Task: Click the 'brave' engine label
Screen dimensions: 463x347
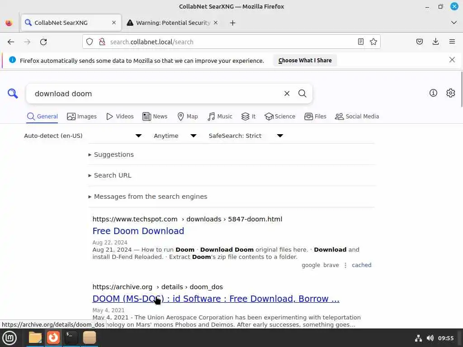Action: coord(331,265)
